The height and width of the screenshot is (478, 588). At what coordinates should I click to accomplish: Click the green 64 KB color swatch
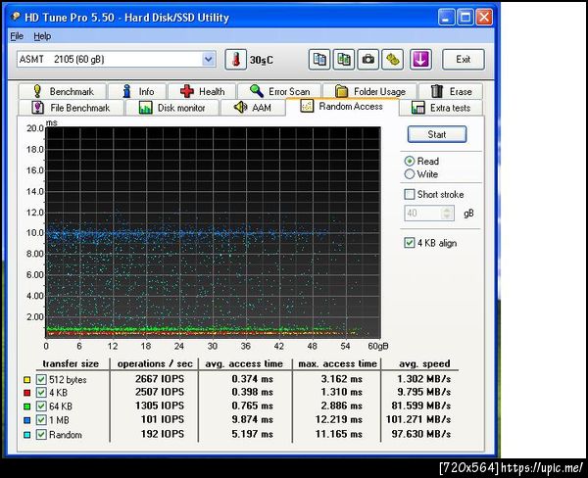click(x=26, y=406)
